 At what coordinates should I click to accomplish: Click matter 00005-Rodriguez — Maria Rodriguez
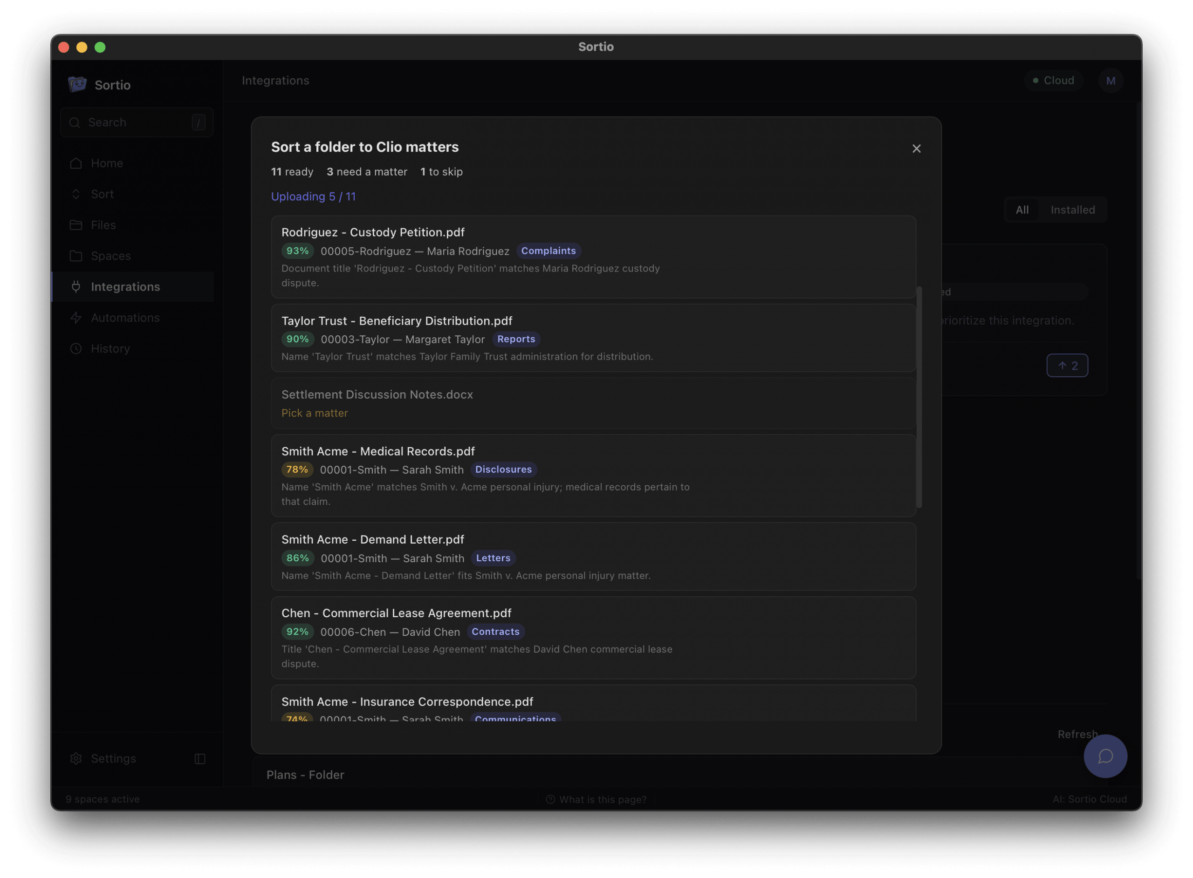(415, 252)
